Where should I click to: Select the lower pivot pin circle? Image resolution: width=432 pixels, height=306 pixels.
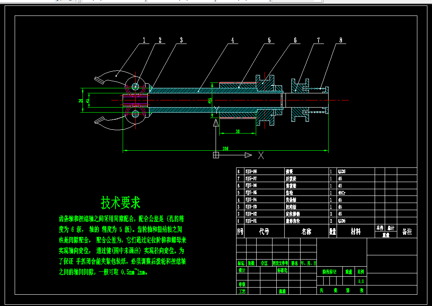135,114
